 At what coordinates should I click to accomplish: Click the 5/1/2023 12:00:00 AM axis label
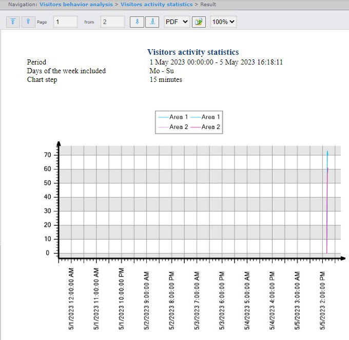coord(71,299)
